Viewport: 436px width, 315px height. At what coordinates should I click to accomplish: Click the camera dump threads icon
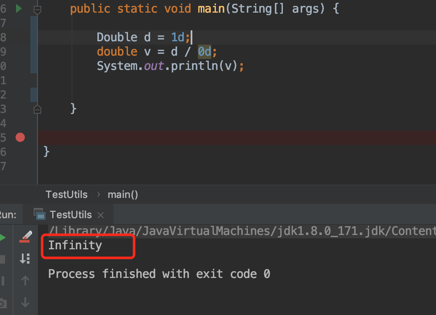coord(3,303)
